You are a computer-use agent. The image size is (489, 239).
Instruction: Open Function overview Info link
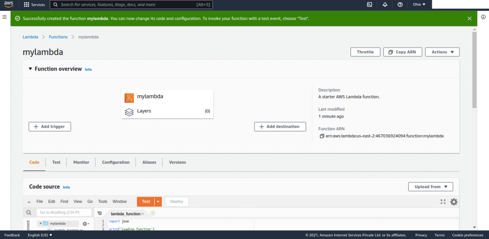coord(88,70)
